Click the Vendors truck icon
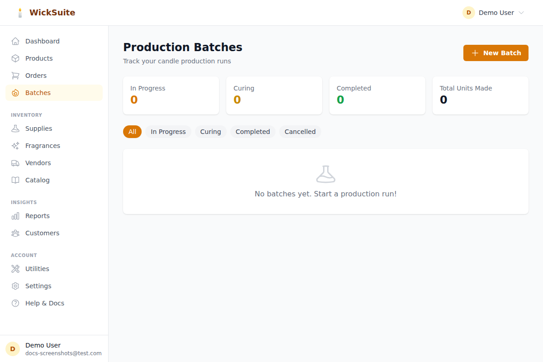The width and height of the screenshot is (543, 362). [15, 163]
